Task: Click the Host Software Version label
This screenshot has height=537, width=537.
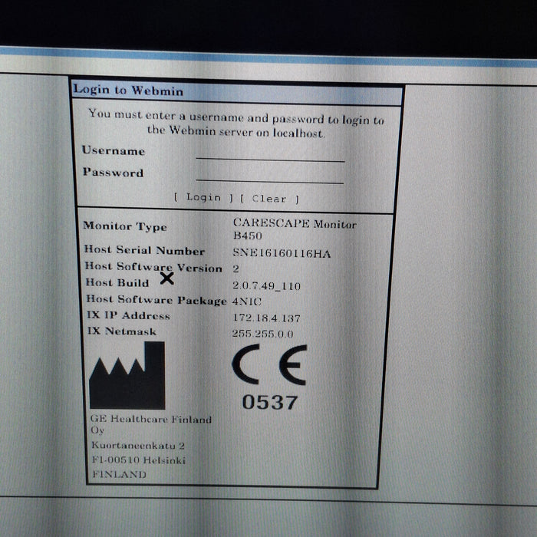Action: 152,267
